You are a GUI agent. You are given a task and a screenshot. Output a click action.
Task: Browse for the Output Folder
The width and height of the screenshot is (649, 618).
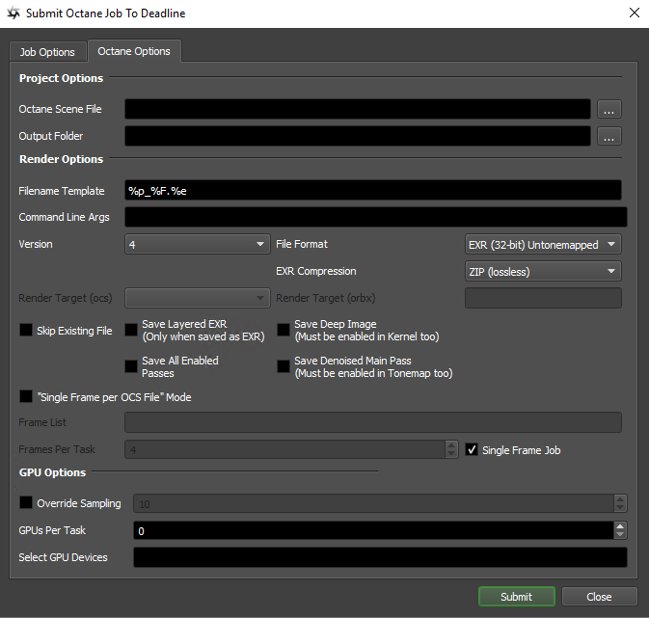(608, 137)
